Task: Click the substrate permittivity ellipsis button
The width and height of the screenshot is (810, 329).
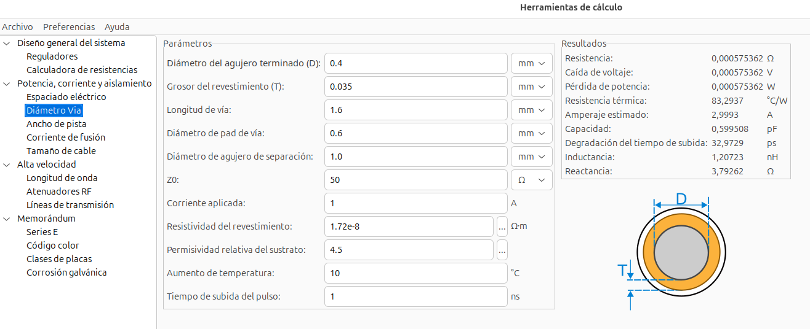Action: (x=502, y=250)
